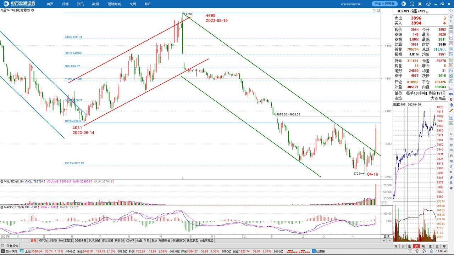Open the 日线 period selector below chart
Screen dimensions: 454x255
[x=387, y=236]
